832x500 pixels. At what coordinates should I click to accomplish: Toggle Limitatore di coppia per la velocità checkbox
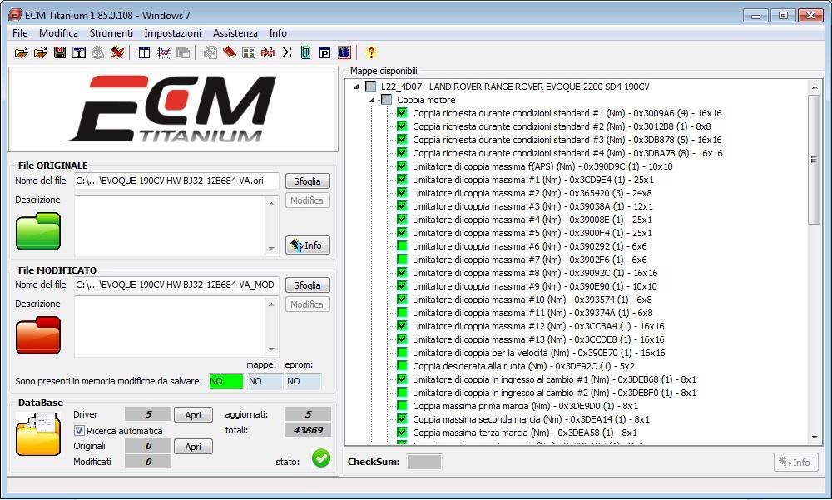click(402, 353)
